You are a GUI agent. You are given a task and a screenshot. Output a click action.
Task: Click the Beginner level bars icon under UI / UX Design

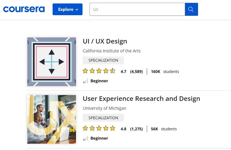pyautogui.click(x=85, y=81)
